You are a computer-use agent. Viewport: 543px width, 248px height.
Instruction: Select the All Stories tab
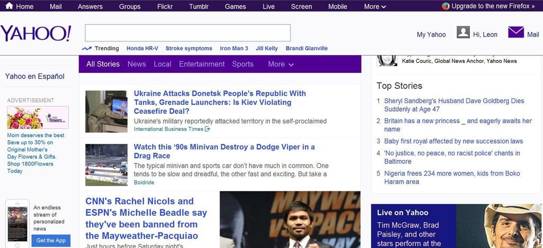tap(103, 64)
